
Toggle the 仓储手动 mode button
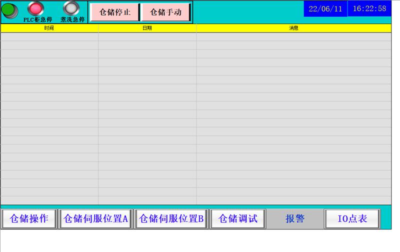(166, 12)
